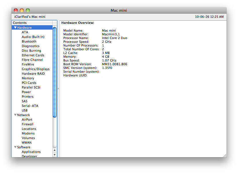The height and width of the screenshot is (173, 238).
Task: Open the Memory hardware entry
Action: (x=28, y=78)
